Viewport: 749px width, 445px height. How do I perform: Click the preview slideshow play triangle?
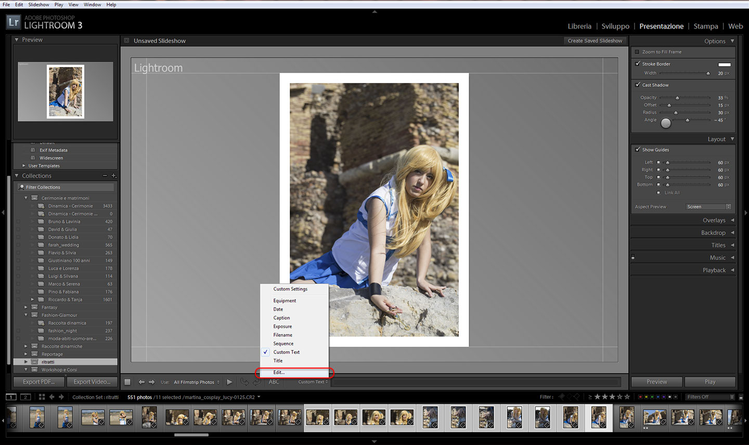pyautogui.click(x=229, y=382)
